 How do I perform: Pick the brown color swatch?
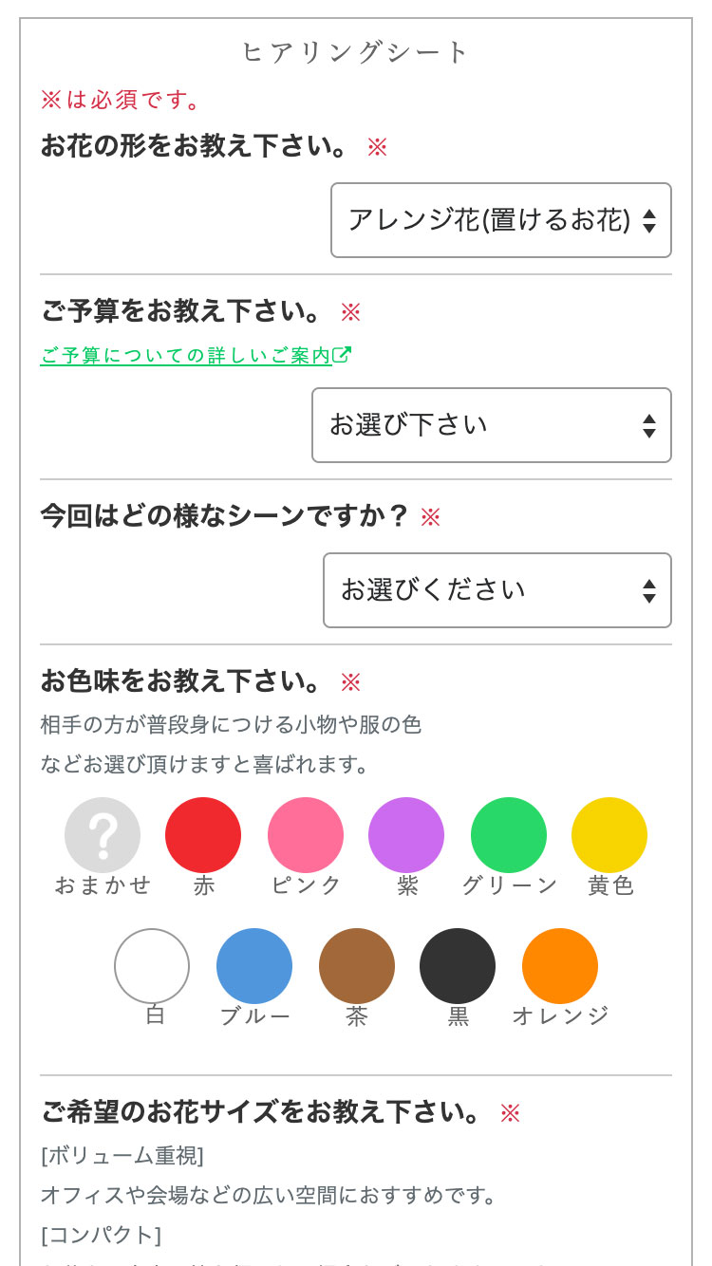[357, 966]
